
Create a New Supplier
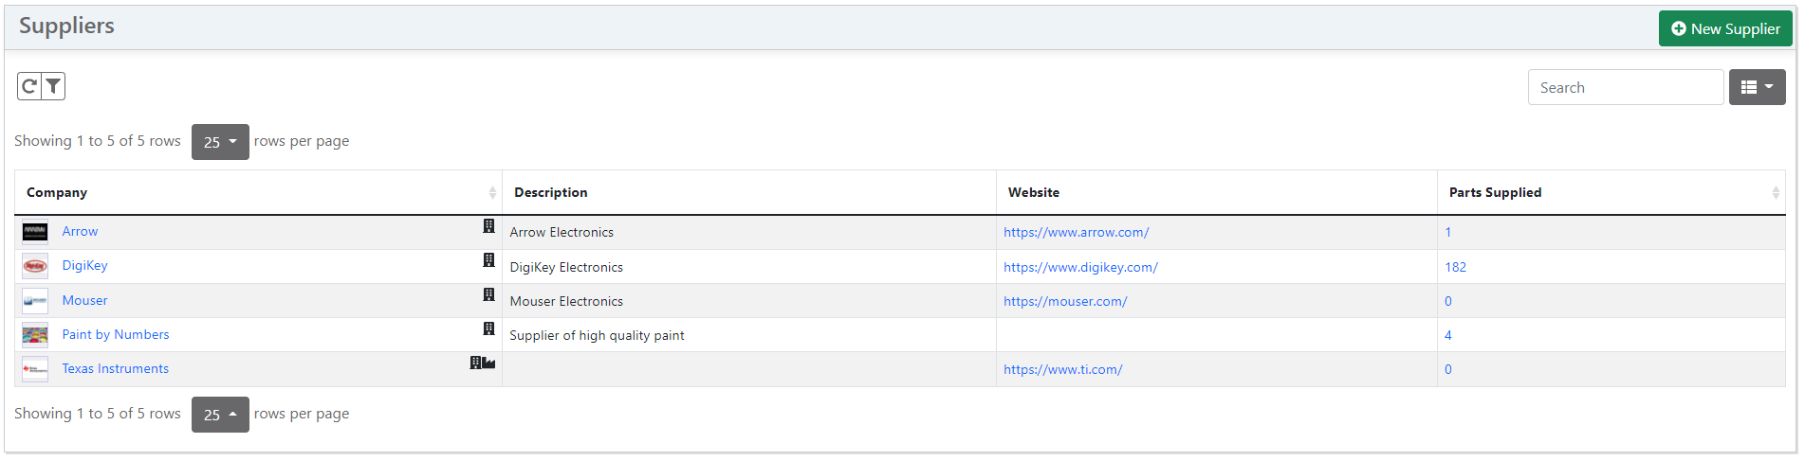click(1725, 28)
